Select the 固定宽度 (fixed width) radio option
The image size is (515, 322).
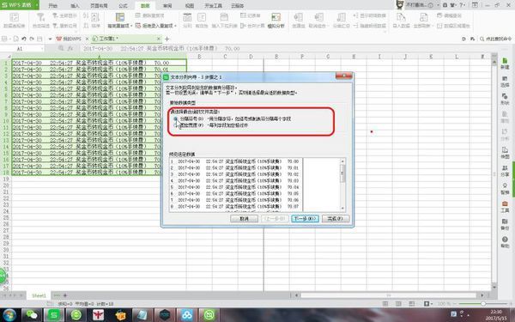176,125
